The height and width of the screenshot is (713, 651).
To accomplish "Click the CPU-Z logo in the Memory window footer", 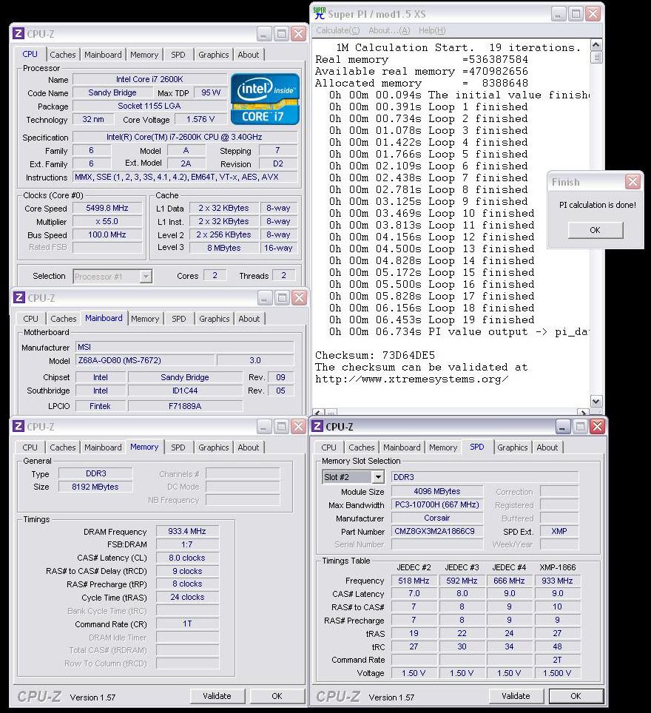I will point(41,696).
